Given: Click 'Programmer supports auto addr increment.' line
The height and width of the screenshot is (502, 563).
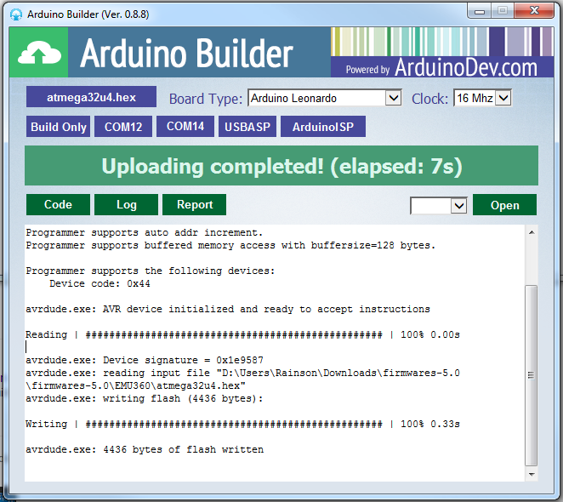Looking at the screenshot, I should pos(145,232).
